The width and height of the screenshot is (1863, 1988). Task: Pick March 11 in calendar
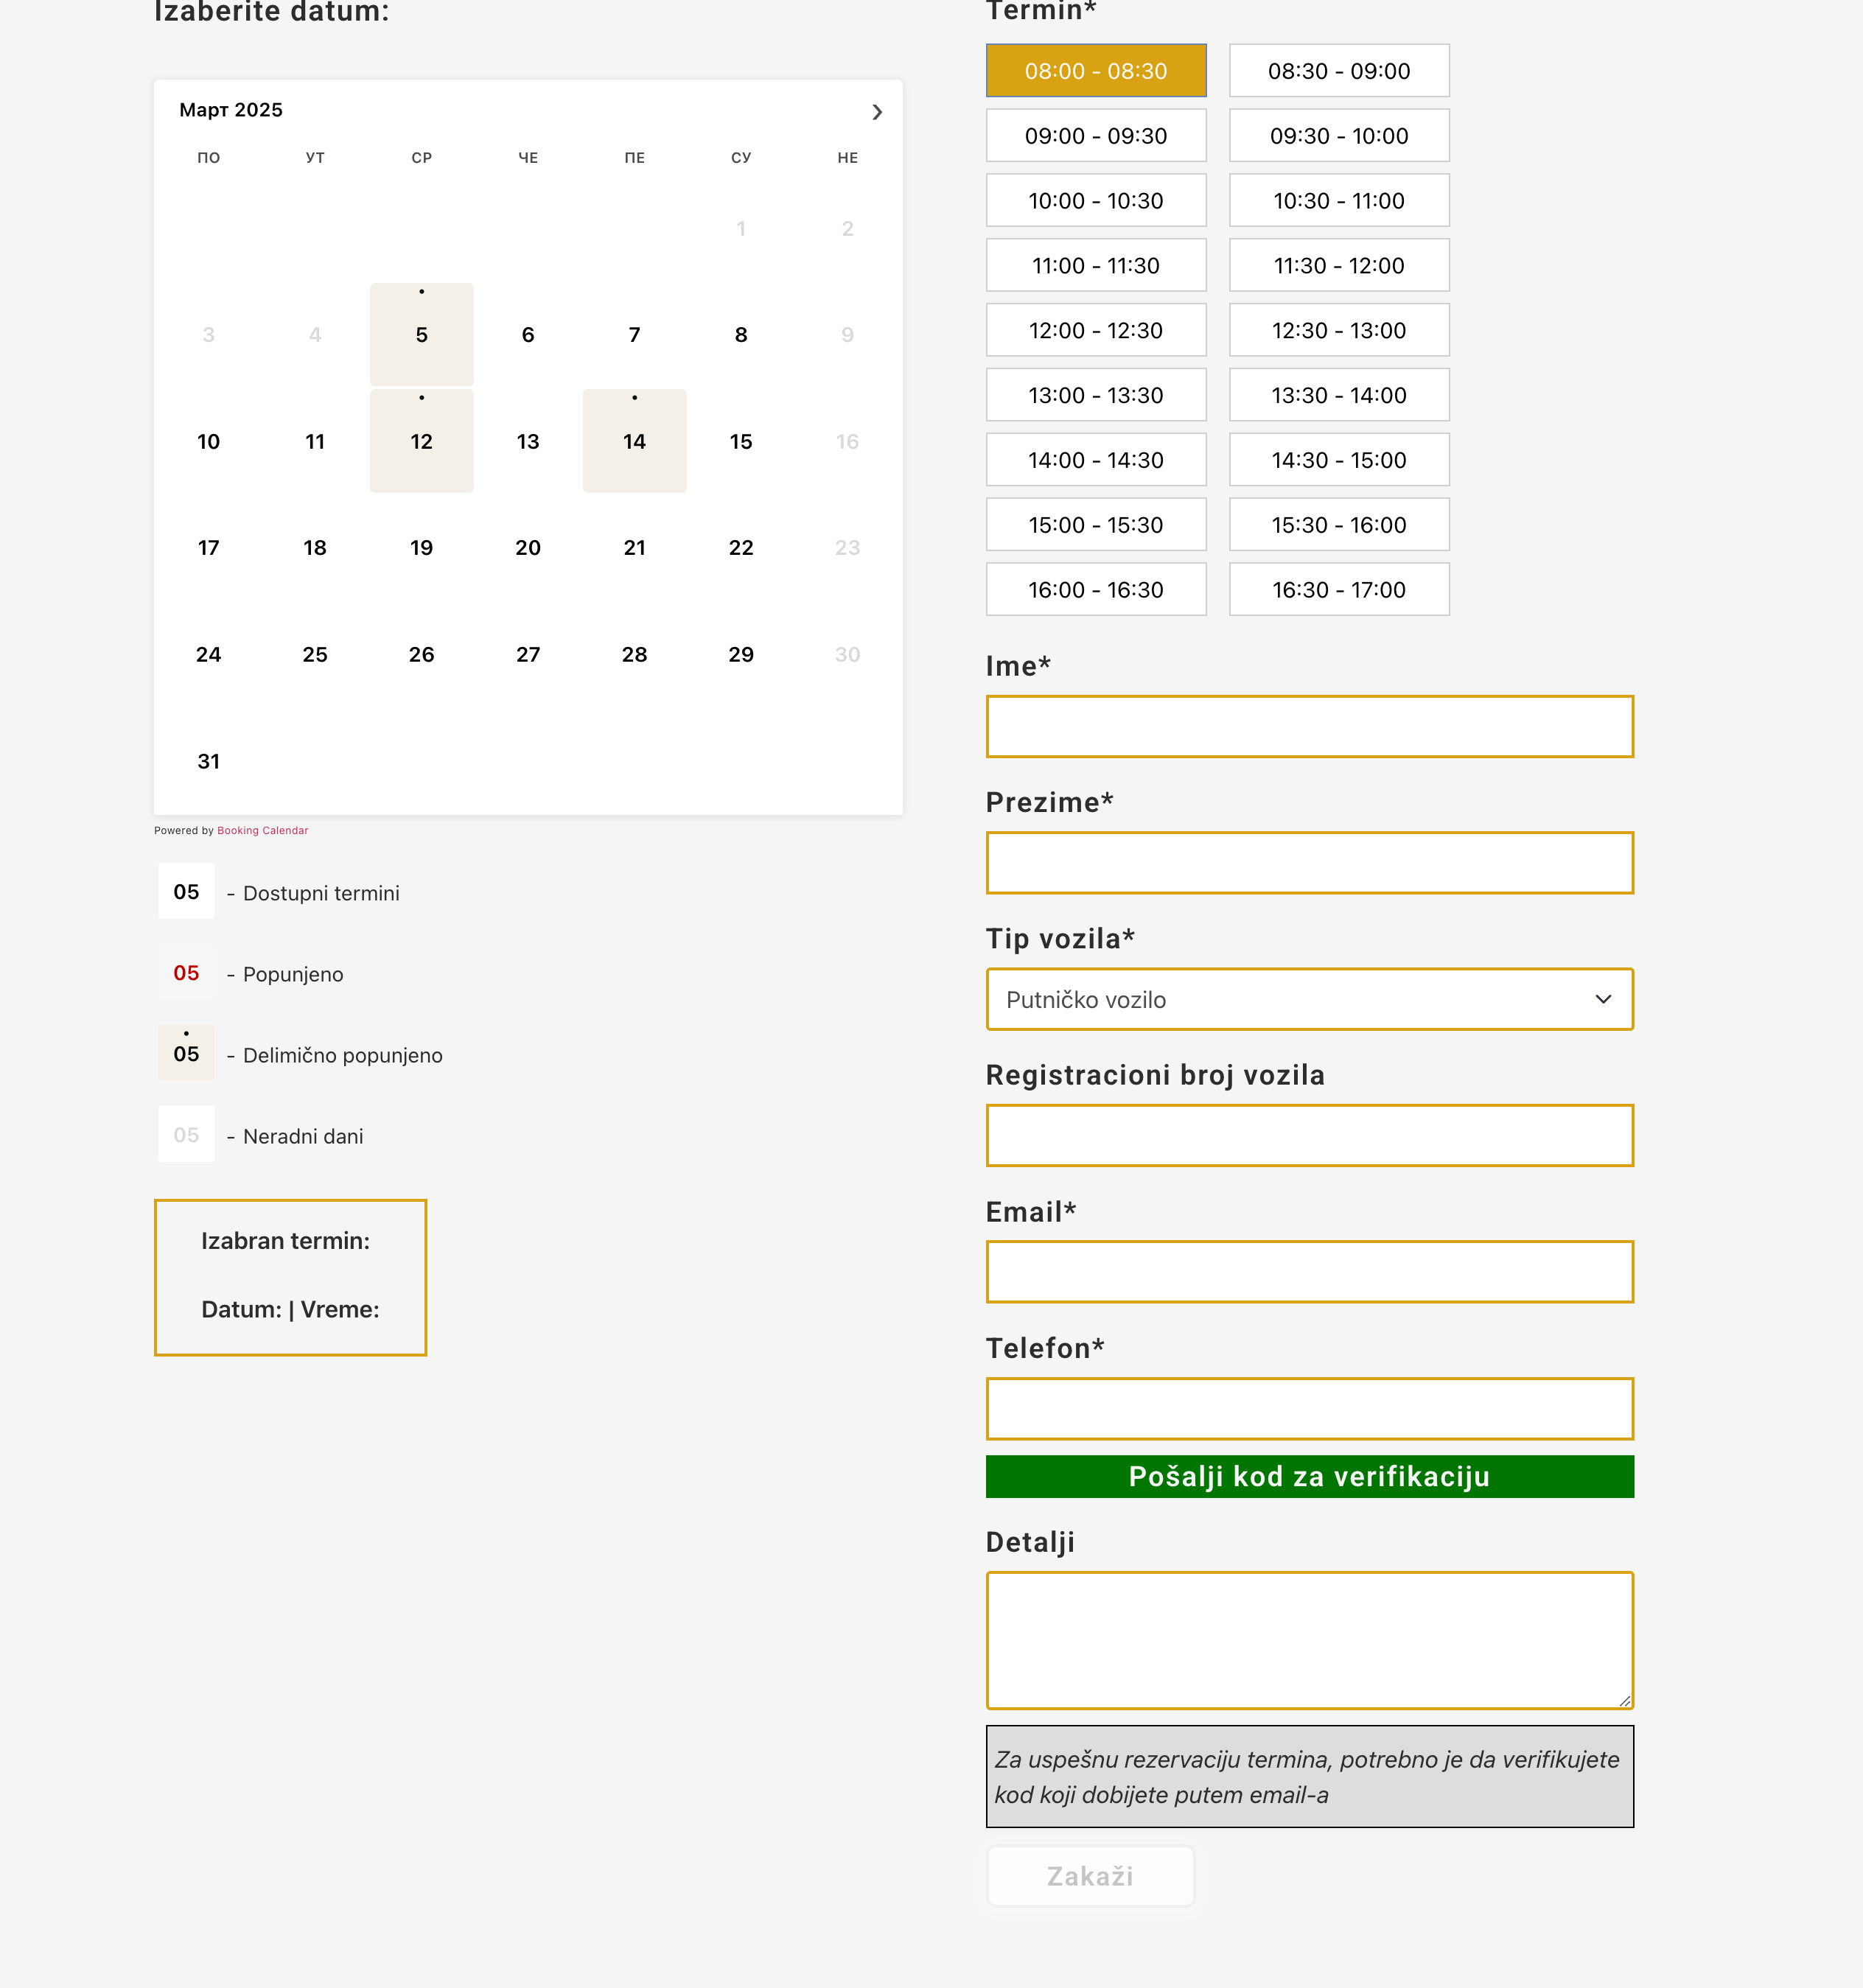click(x=315, y=441)
